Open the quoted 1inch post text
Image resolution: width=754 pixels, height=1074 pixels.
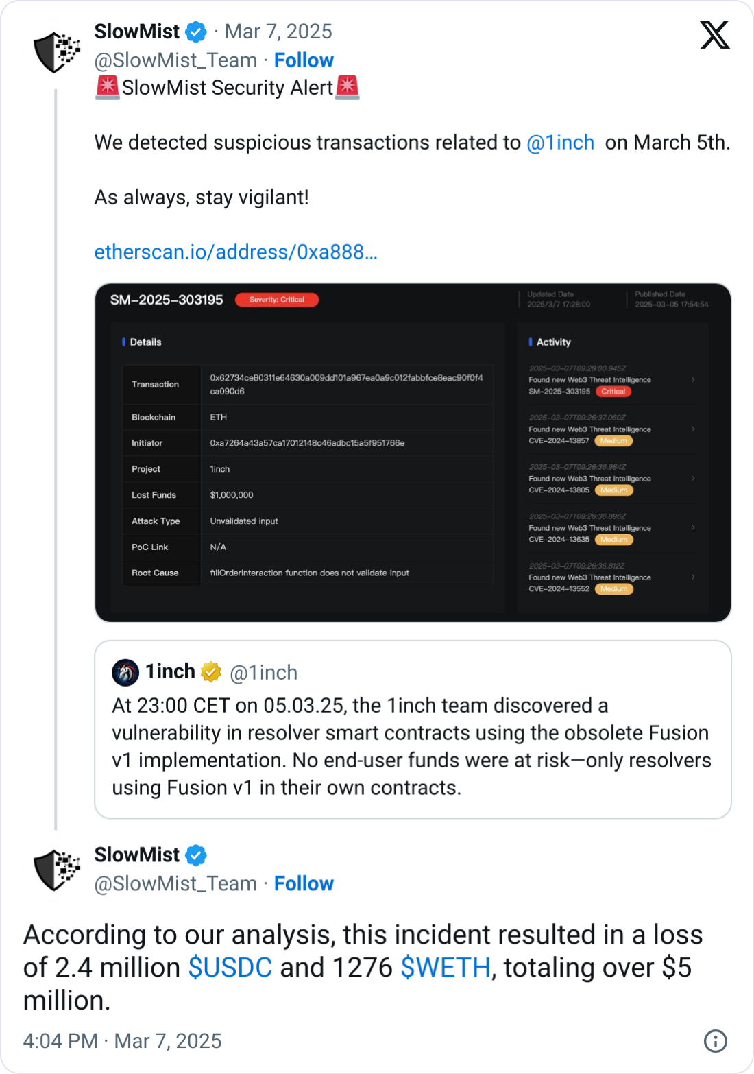411,746
